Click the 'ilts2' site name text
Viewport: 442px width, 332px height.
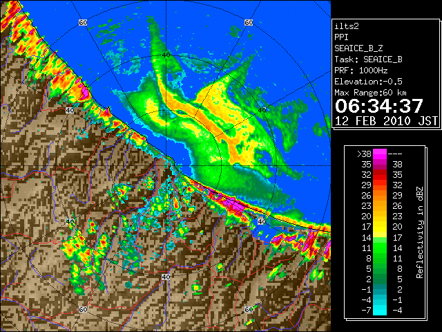coord(347,26)
